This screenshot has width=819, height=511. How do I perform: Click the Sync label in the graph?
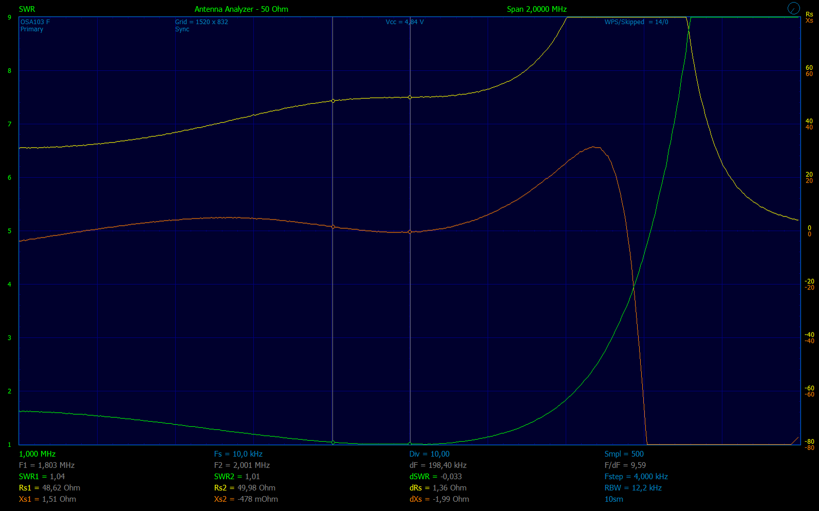[x=182, y=29]
